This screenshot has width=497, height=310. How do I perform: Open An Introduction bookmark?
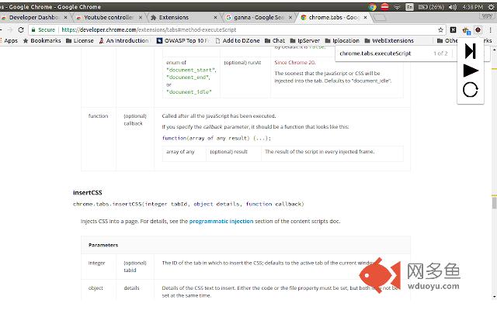[x=123, y=40]
